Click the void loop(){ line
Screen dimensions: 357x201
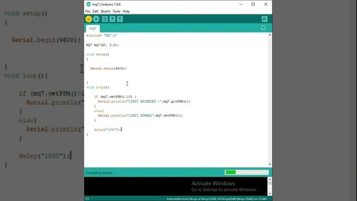[x=98, y=87]
